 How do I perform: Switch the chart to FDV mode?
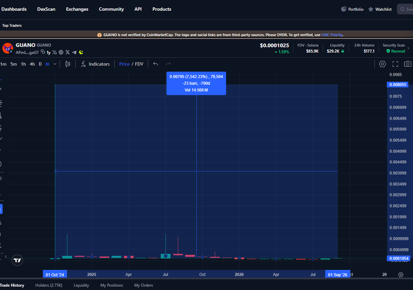click(139, 64)
